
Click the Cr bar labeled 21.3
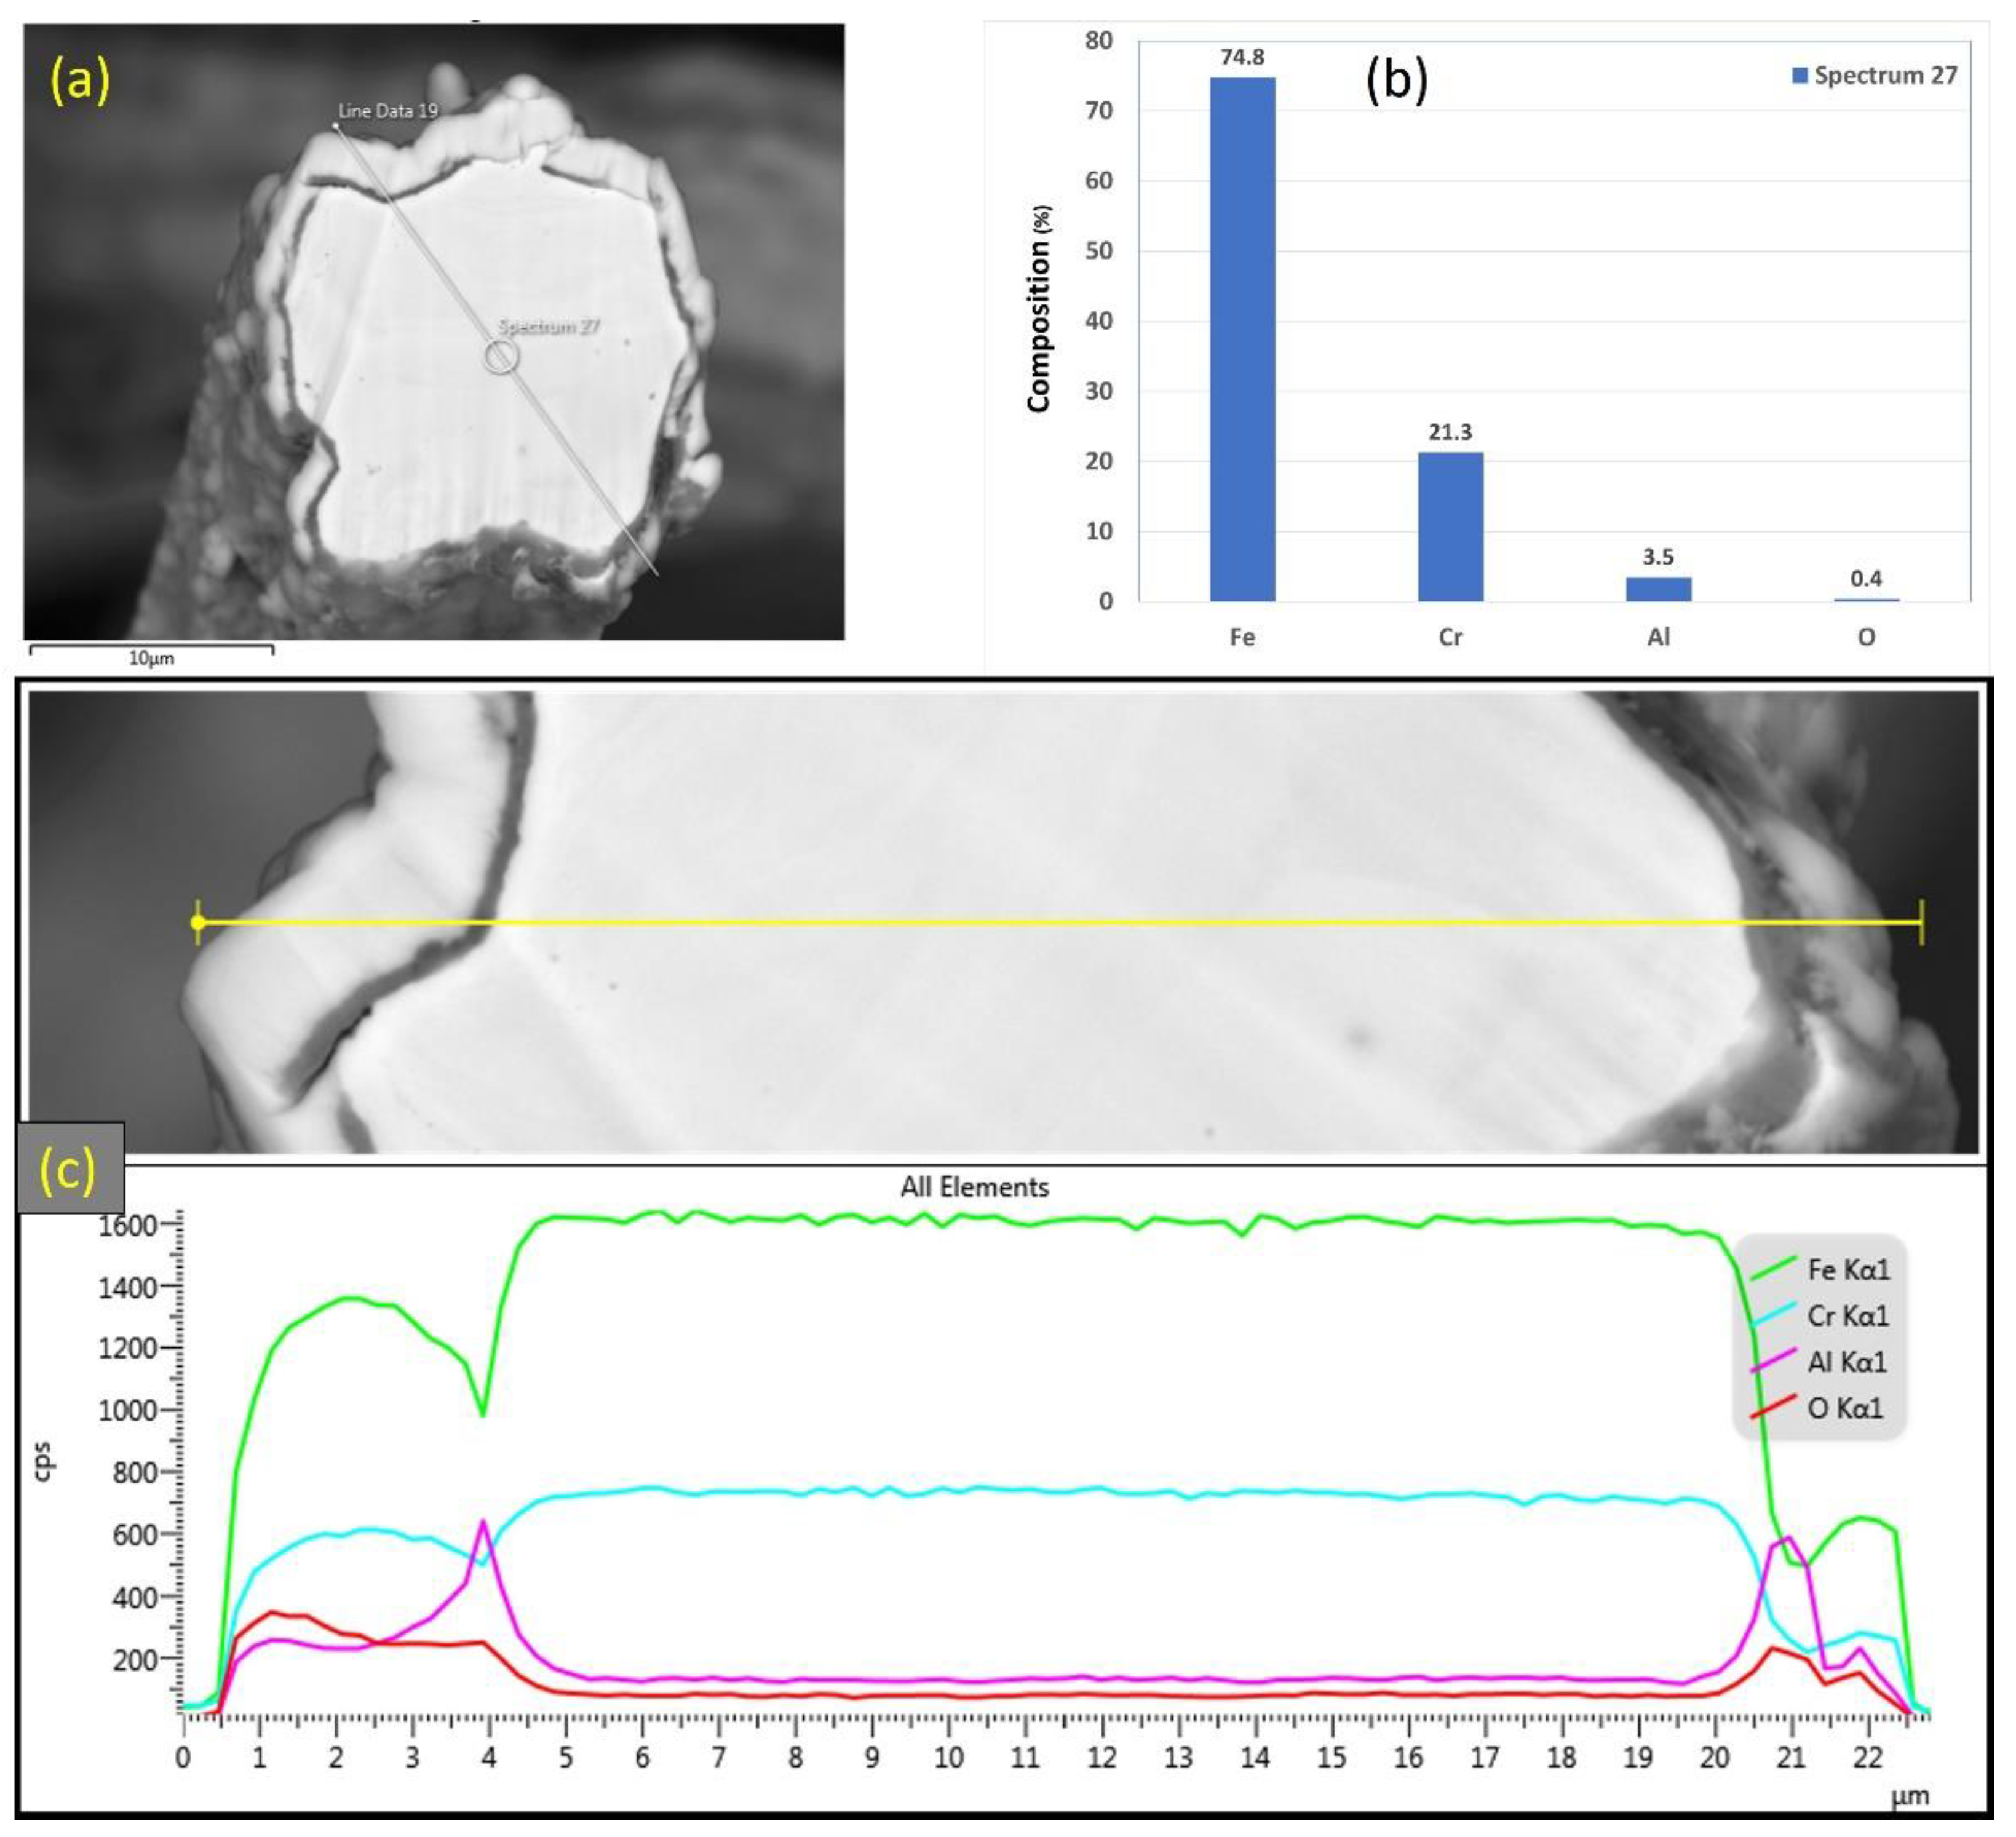[x=1450, y=527]
